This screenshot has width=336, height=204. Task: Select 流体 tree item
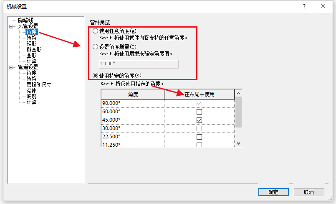[31, 91]
